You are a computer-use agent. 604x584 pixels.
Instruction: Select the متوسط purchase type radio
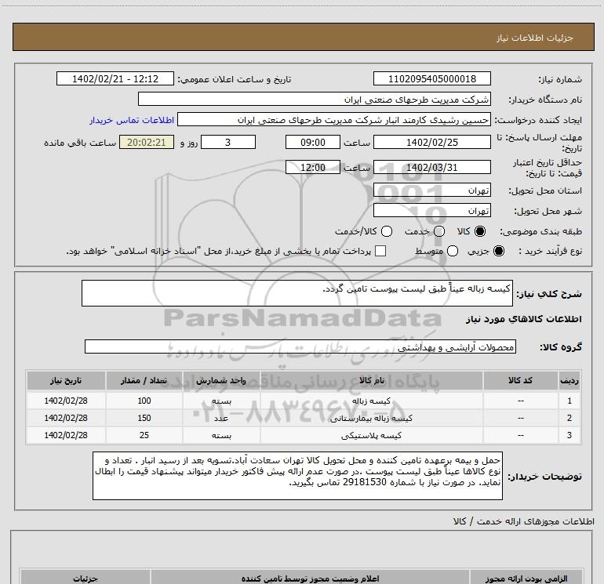(x=453, y=251)
